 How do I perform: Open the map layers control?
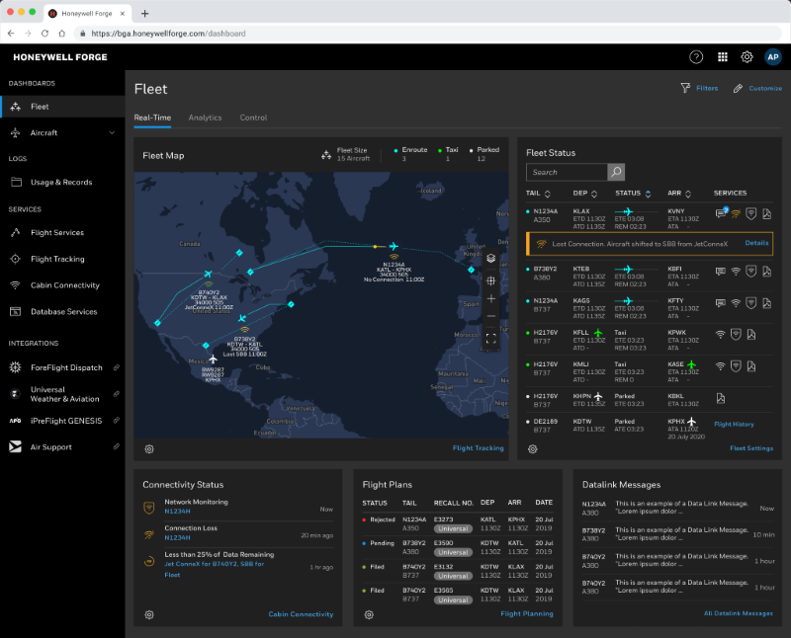click(490, 259)
